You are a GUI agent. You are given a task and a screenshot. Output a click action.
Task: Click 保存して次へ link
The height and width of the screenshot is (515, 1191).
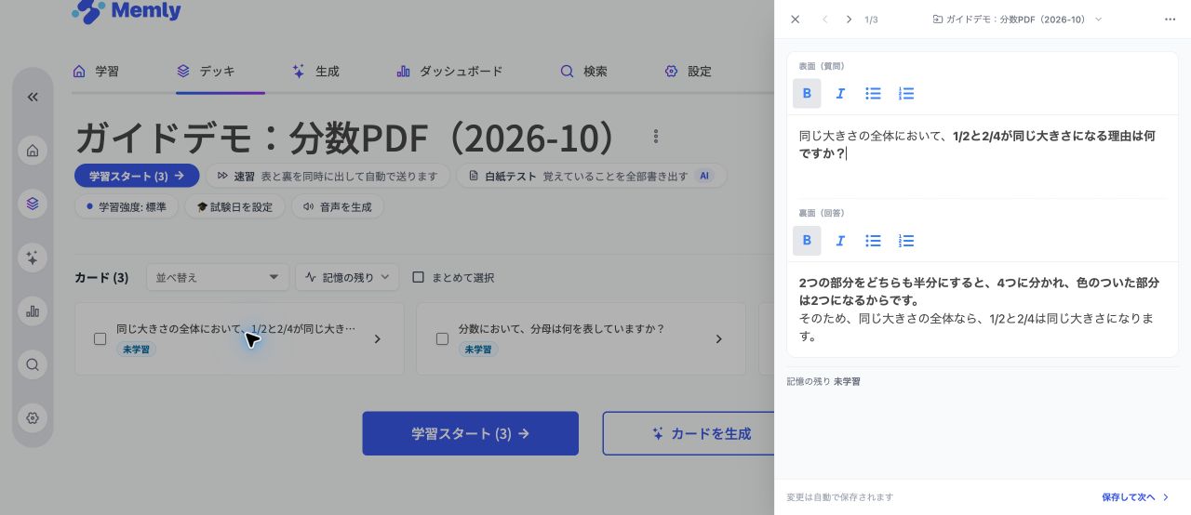[x=1135, y=497]
